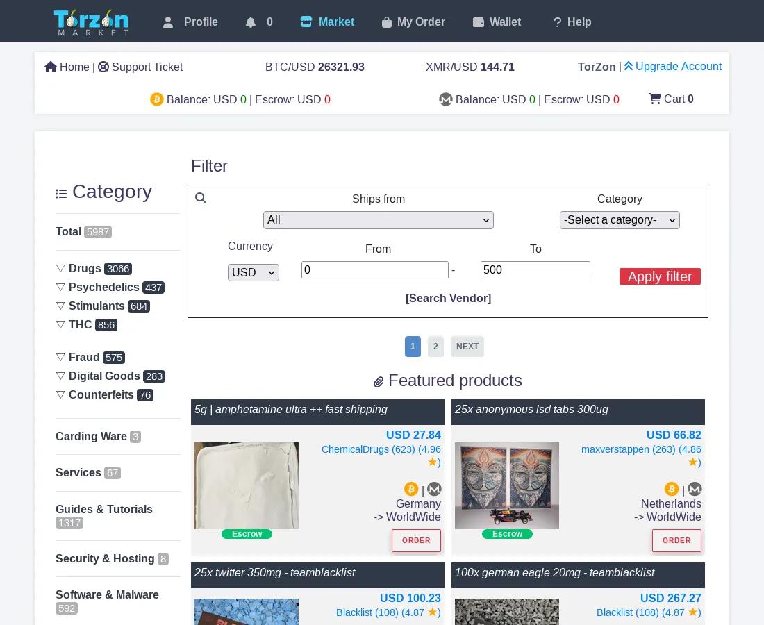Open the Ships from dropdown
Image resolution: width=764 pixels, height=625 pixels.
[378, 220]
